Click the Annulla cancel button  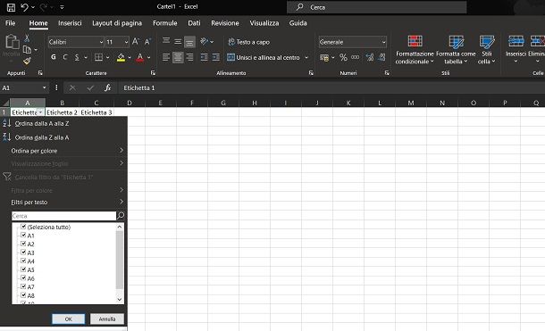coord(107,319)
